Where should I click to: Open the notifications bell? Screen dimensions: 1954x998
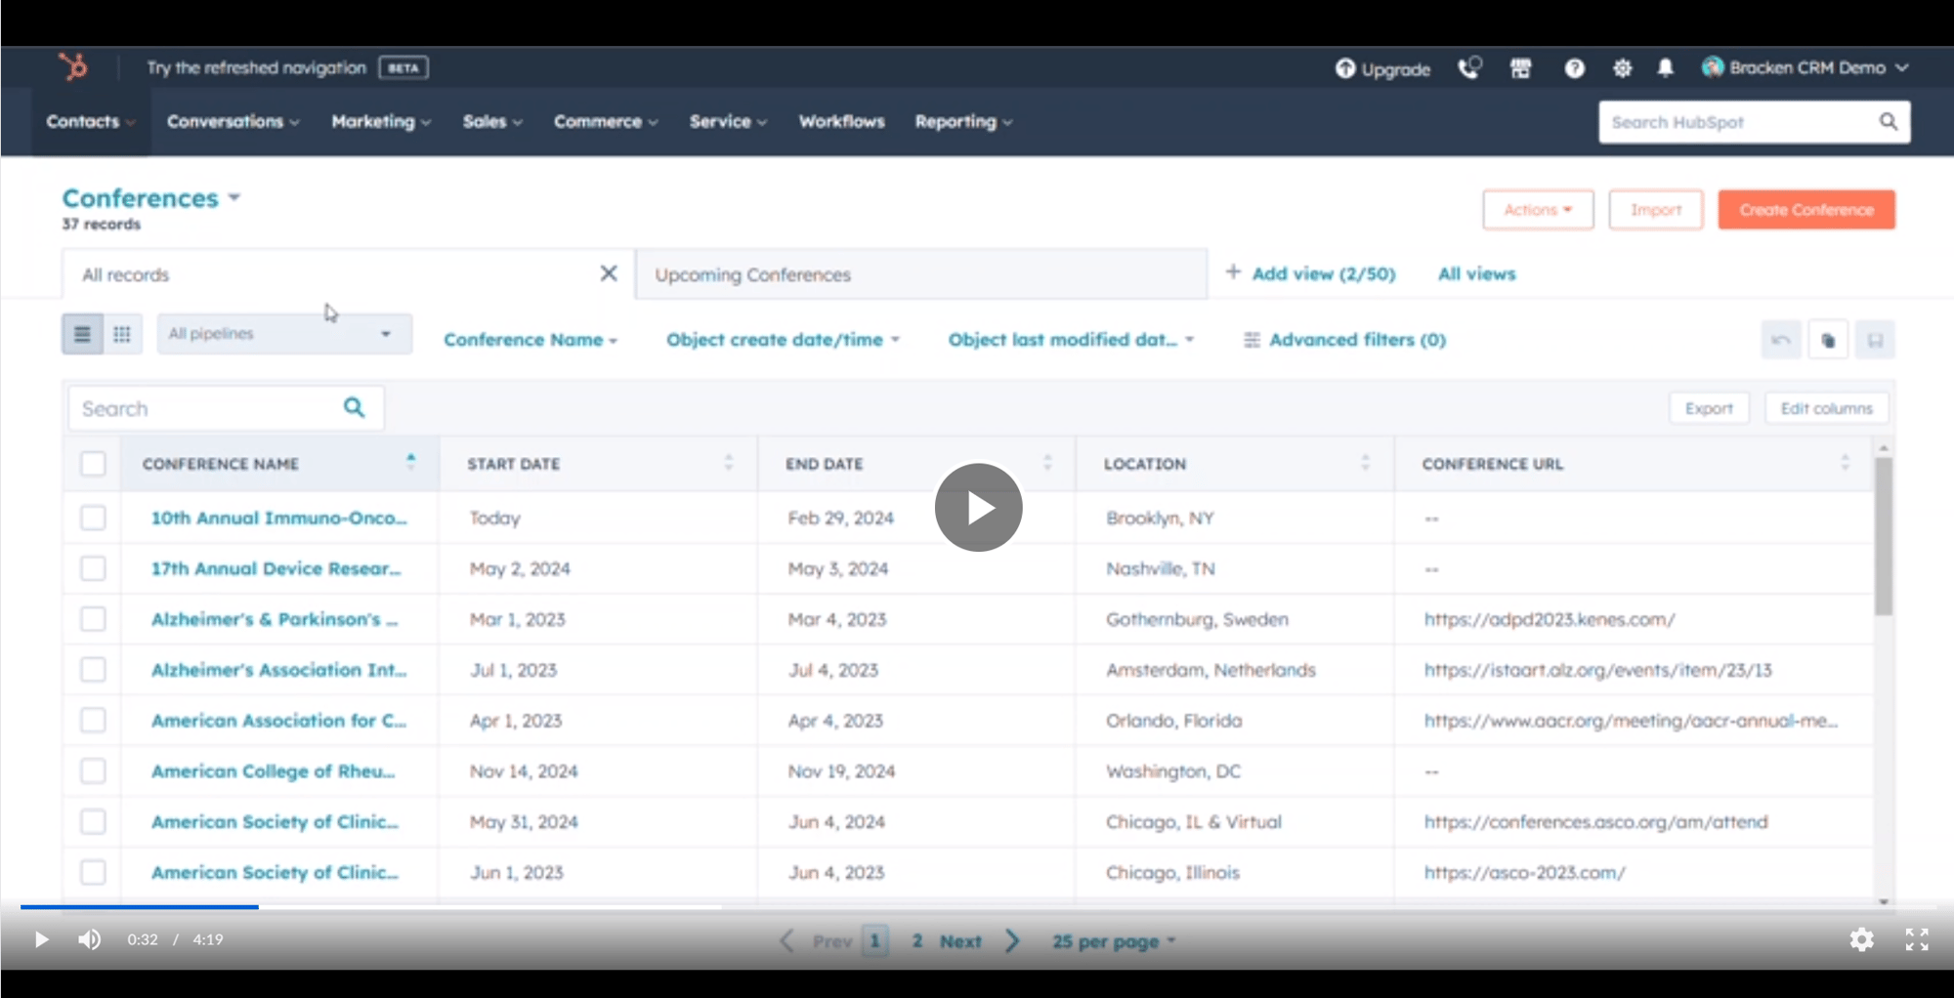pyautogui.click(x=1666, y=67)
